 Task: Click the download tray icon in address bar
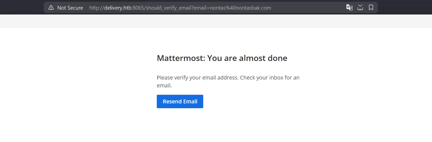click(360, 8)
